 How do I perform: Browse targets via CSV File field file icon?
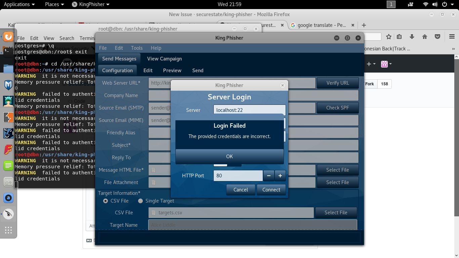pyautogui.click(x=154, y=212)
